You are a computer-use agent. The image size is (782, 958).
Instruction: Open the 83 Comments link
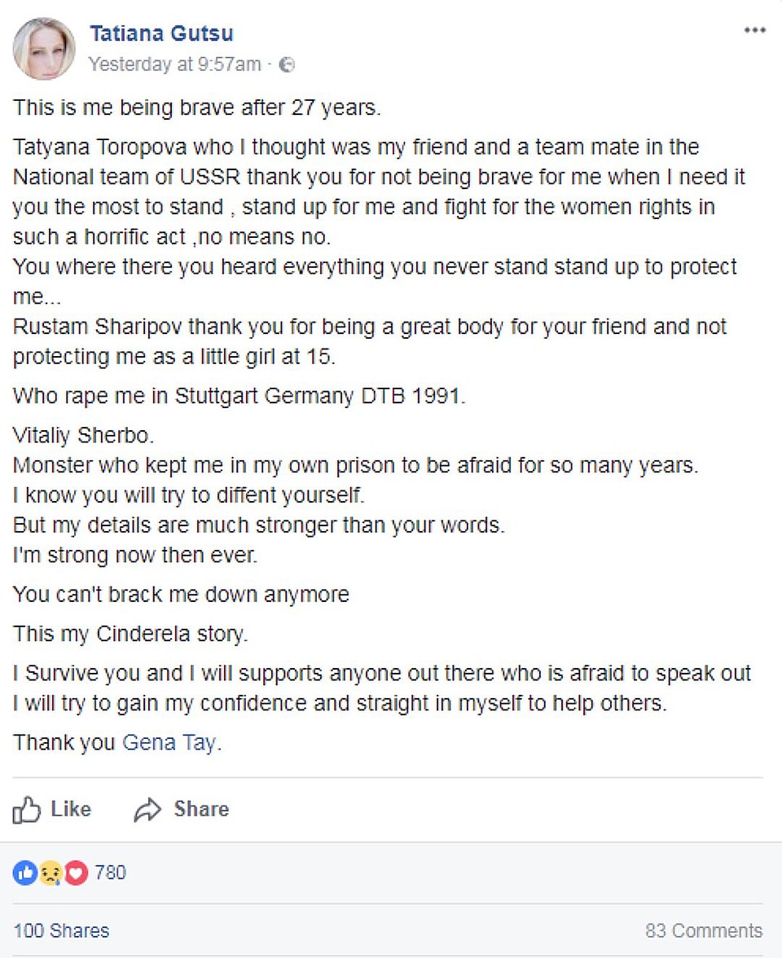[x=704, y=930]
